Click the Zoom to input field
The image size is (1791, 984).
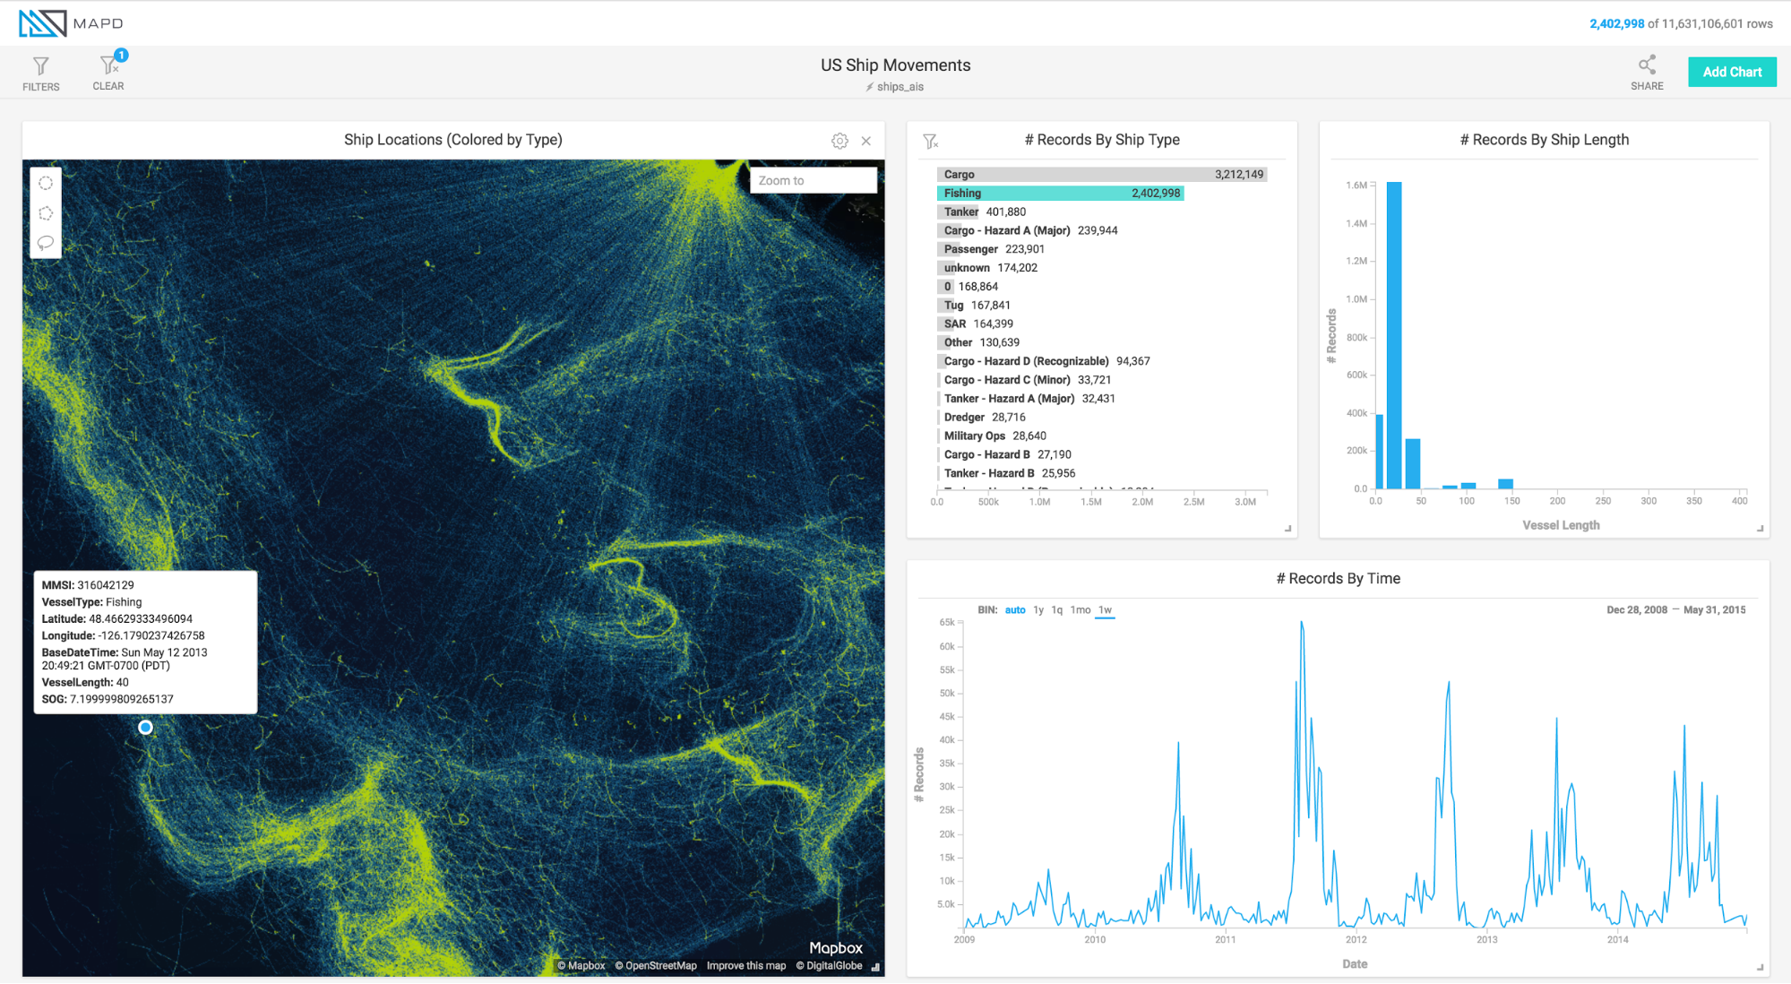(814, 180)
